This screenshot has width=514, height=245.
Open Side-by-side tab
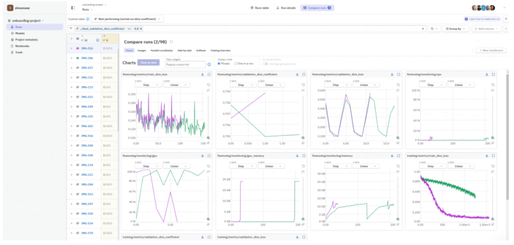[x=185, y=51]
